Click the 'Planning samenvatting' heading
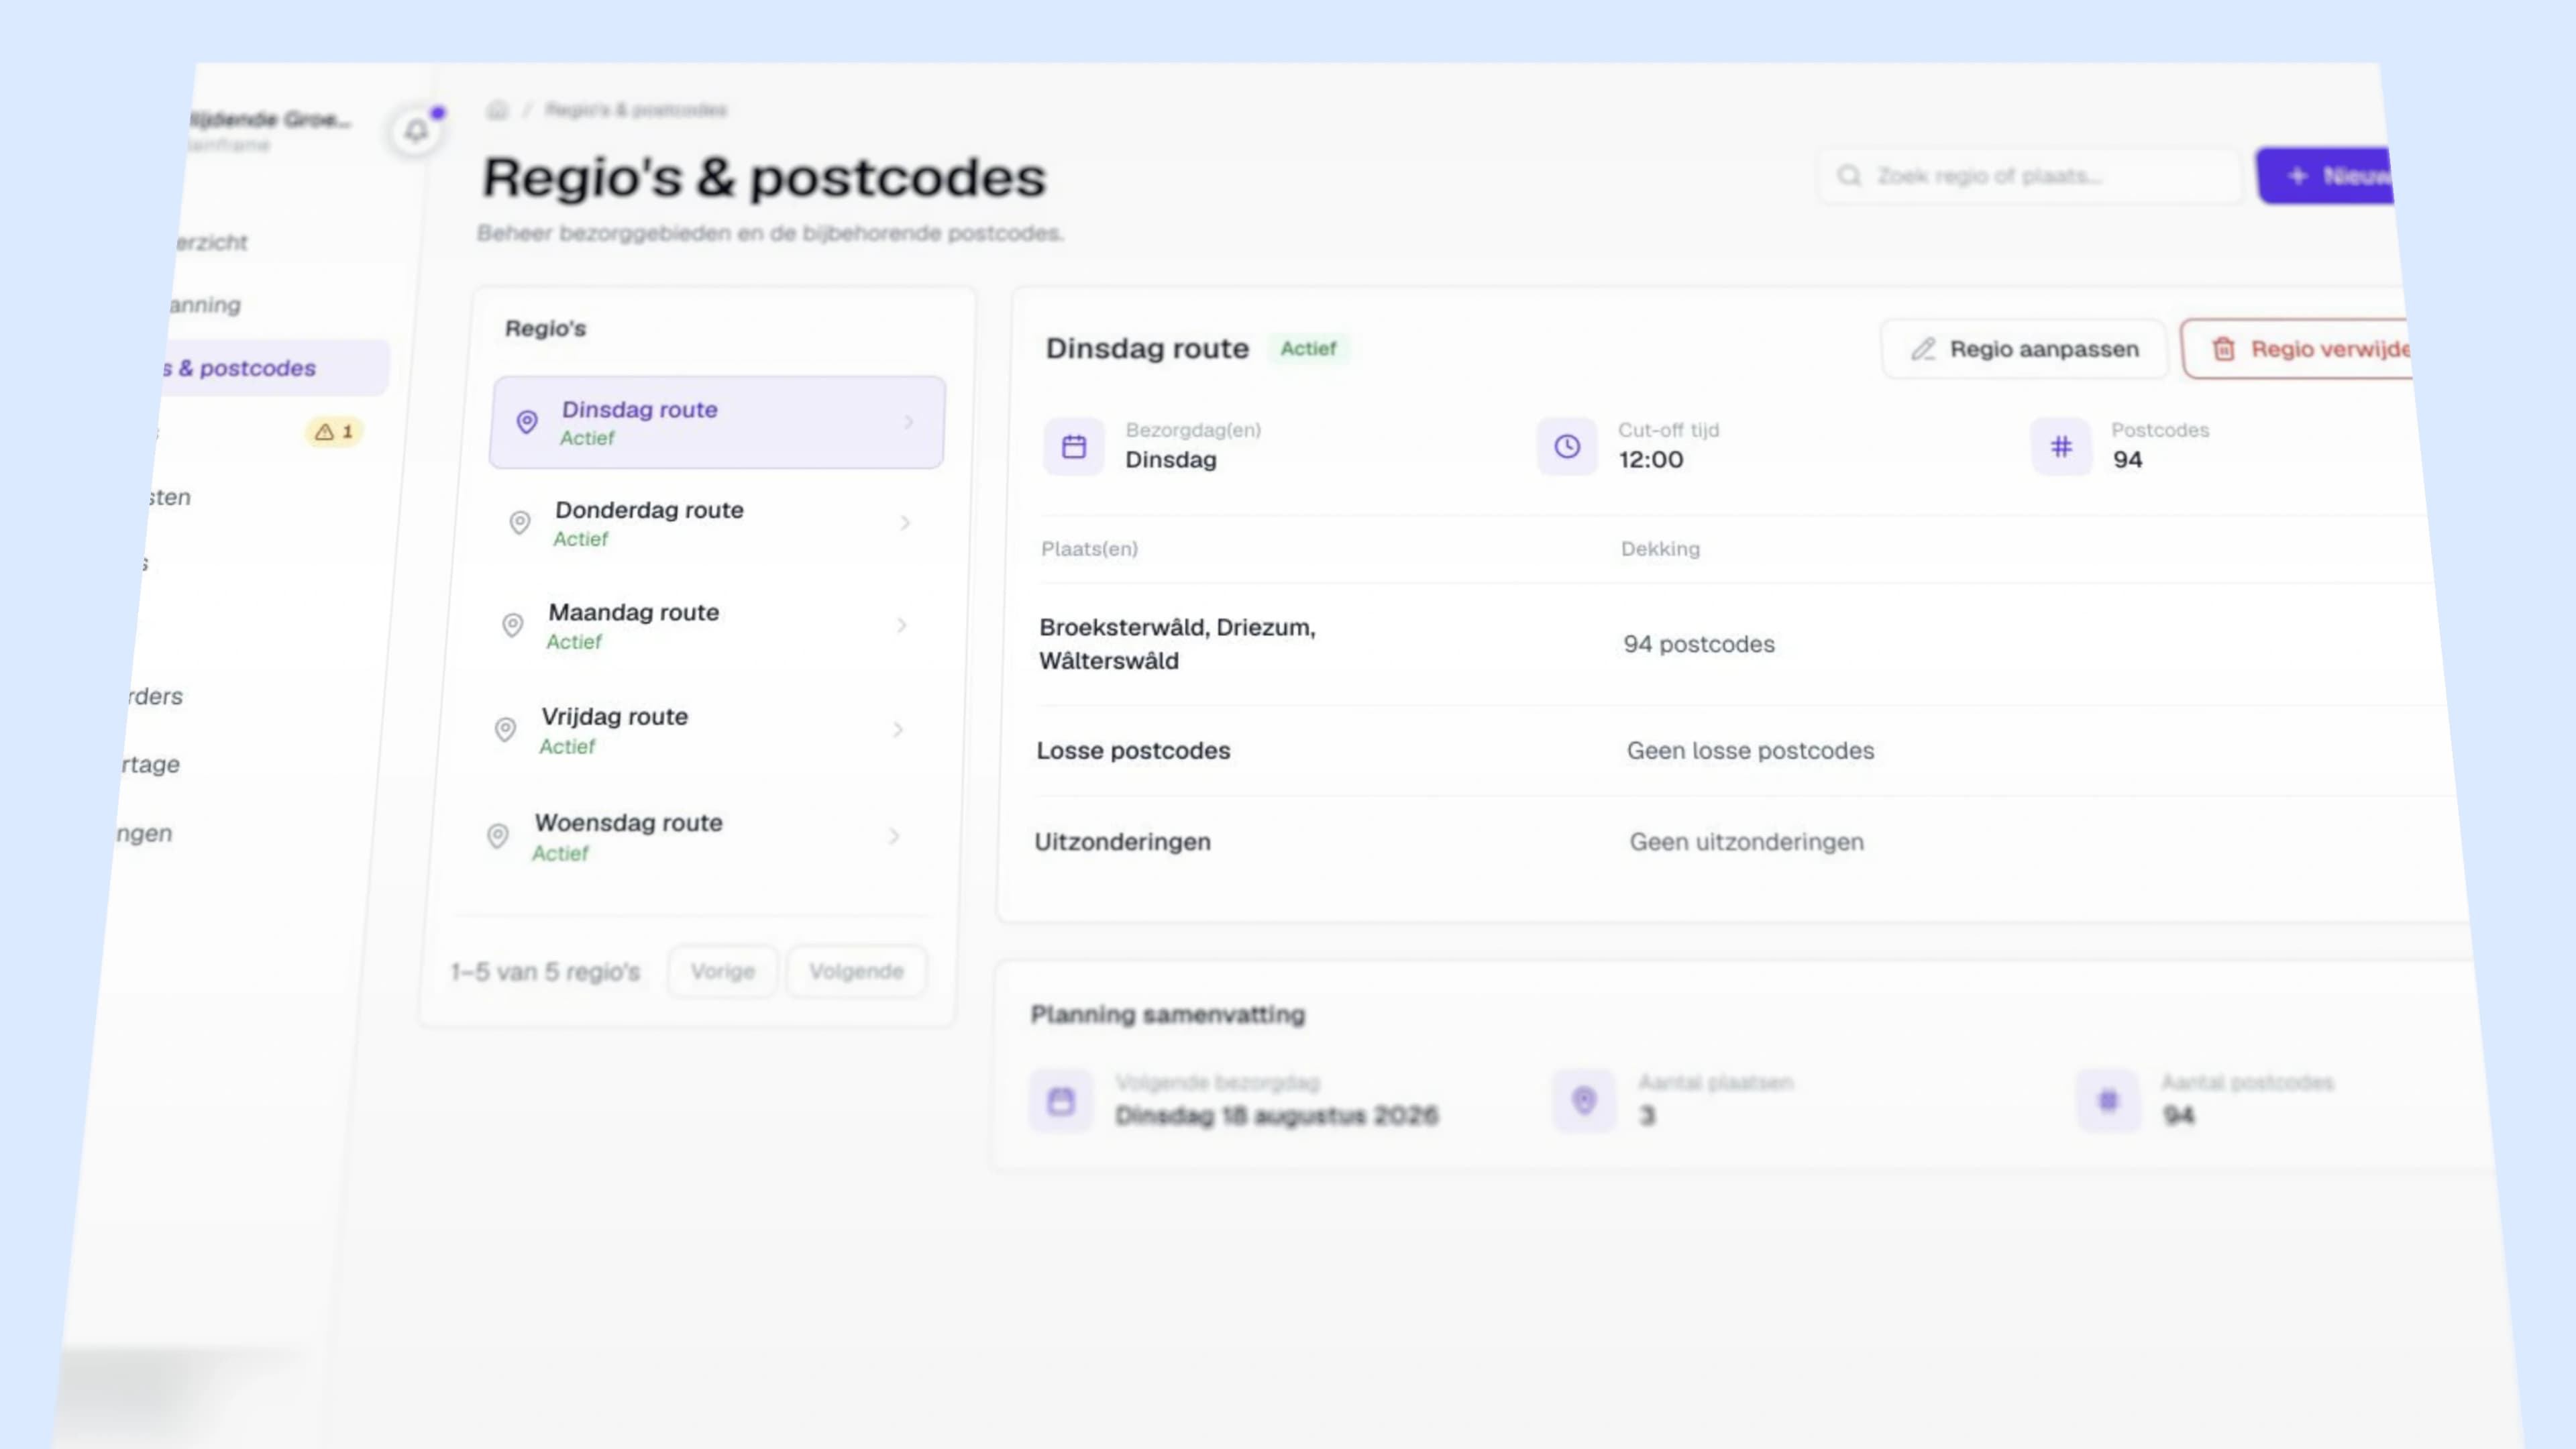The image size is (2576, 1449). 1167,1014
